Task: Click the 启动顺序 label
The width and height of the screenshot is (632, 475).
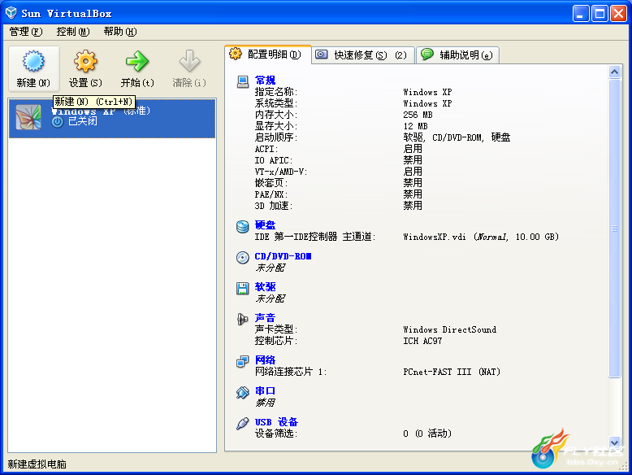Action: click(276, 137)
